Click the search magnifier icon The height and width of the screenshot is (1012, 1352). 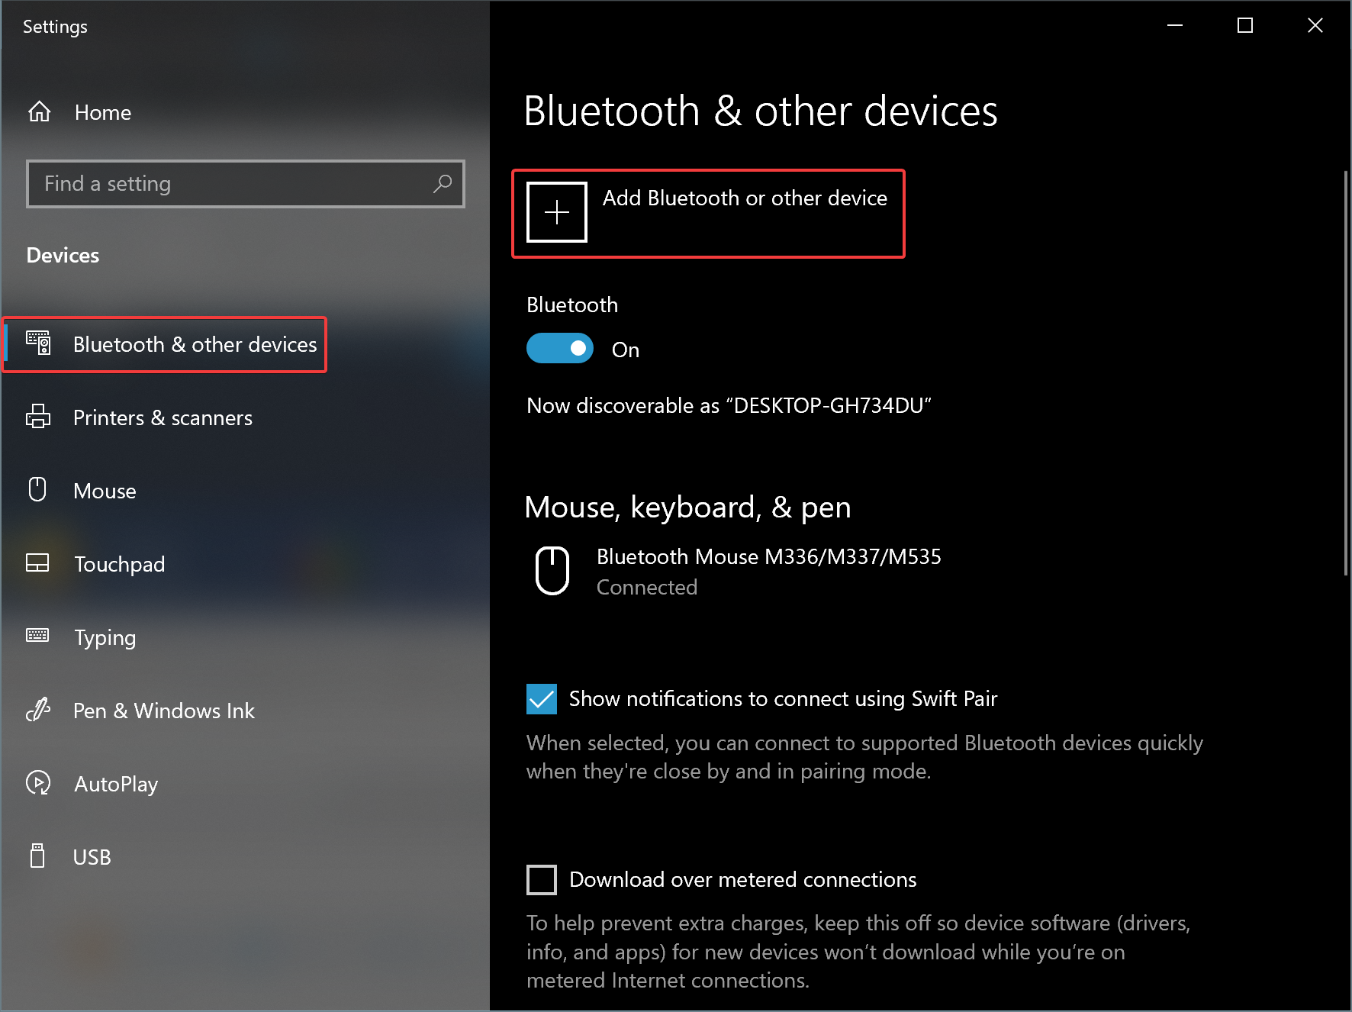(x=443, y=184)
